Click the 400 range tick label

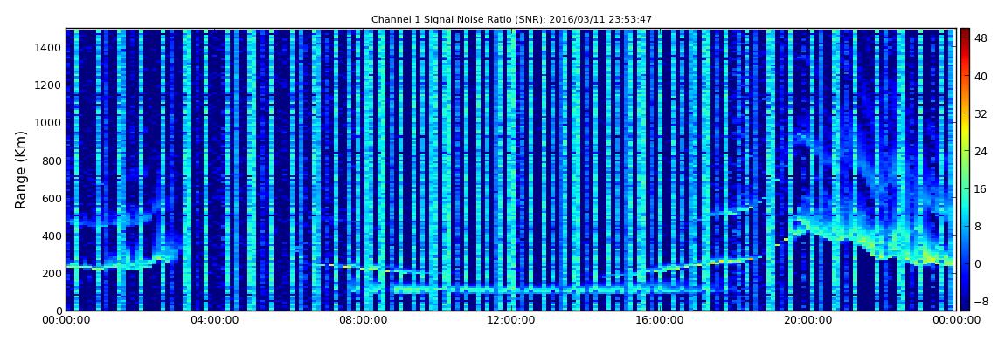tap(52, 236)
